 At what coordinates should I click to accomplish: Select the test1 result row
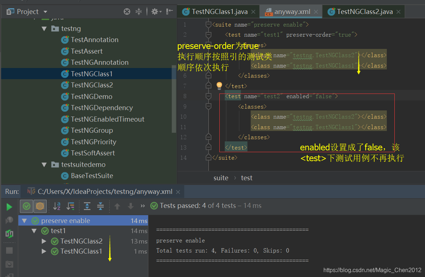[83, 231]
